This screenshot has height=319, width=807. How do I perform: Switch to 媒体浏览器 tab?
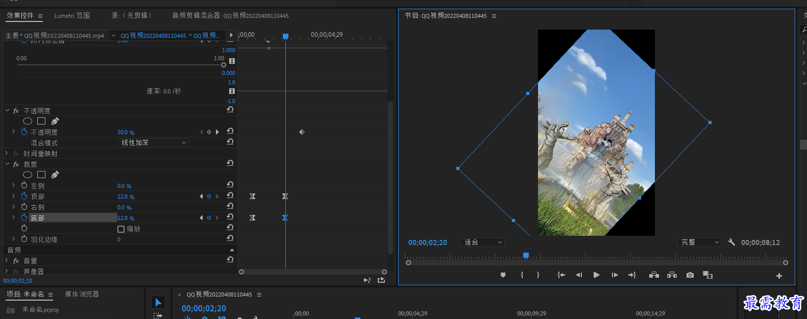82,294
